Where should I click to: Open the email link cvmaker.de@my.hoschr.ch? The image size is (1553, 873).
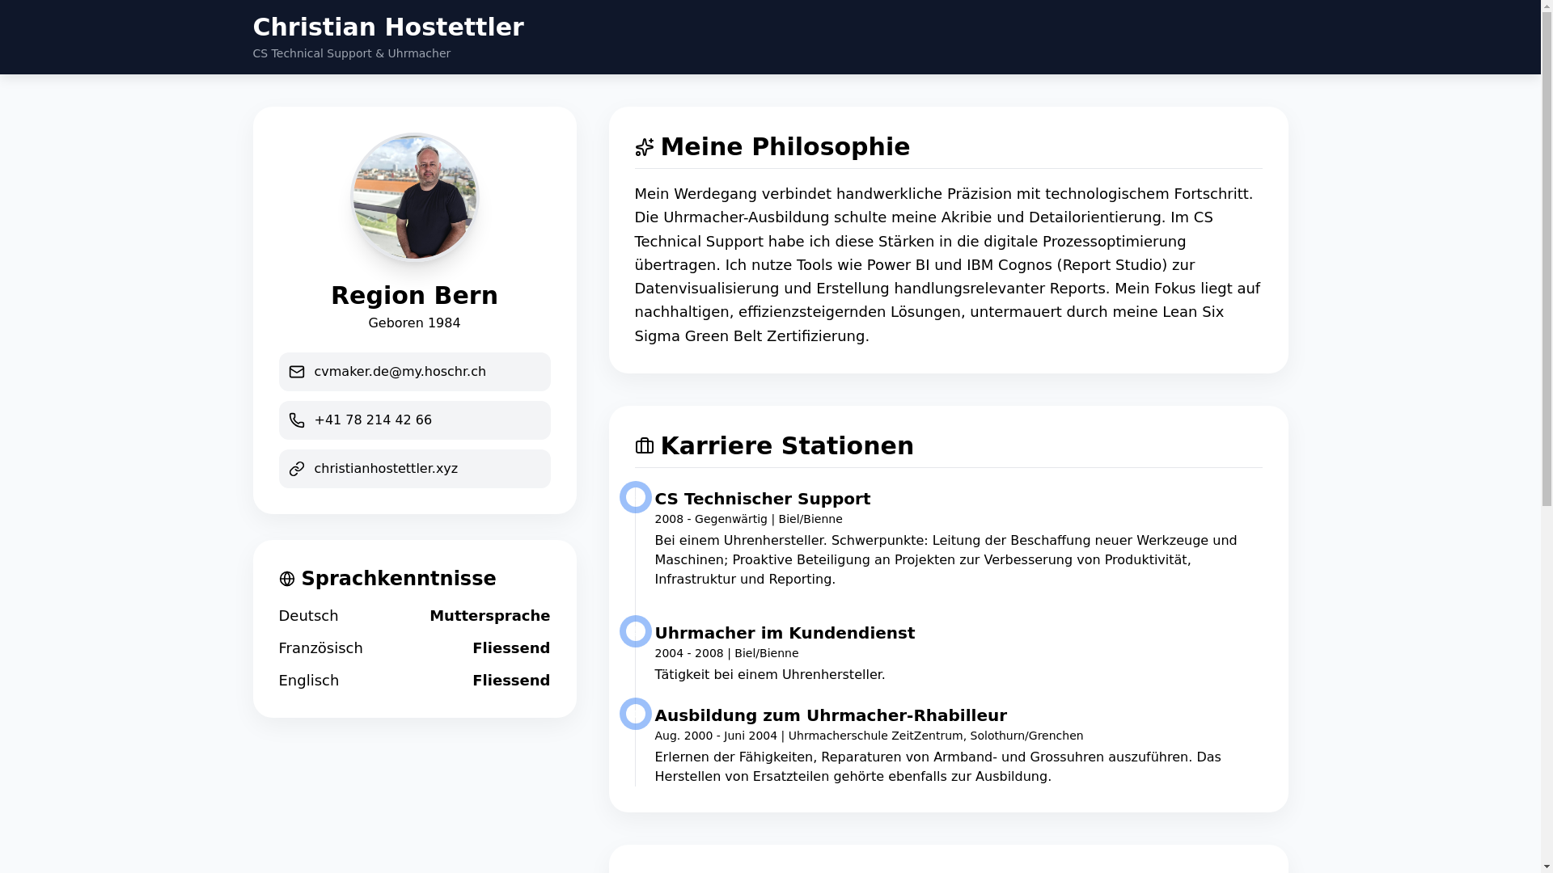(400, 372)
